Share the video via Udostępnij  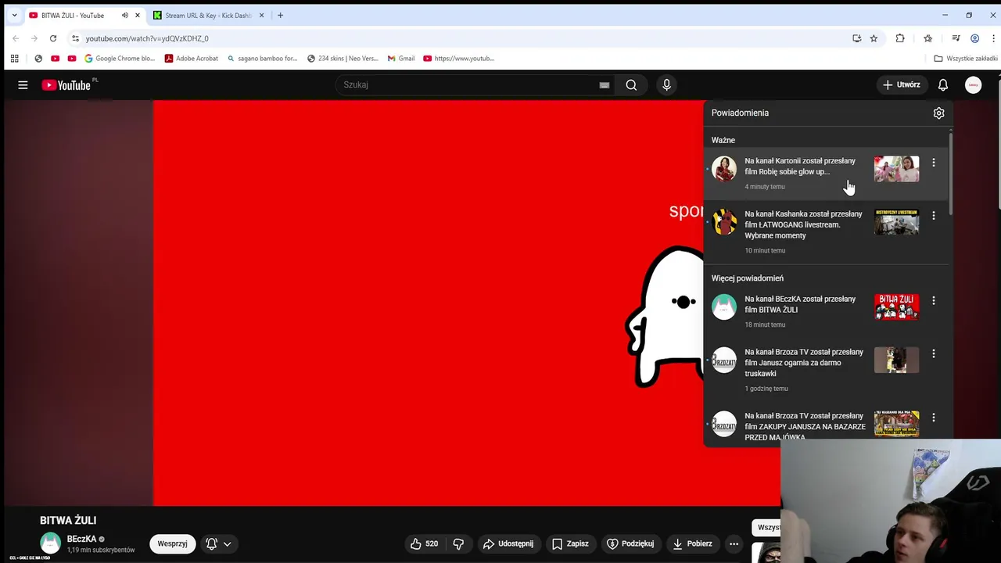[508, 543]
